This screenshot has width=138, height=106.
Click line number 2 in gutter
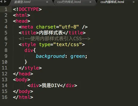[6, 15]
